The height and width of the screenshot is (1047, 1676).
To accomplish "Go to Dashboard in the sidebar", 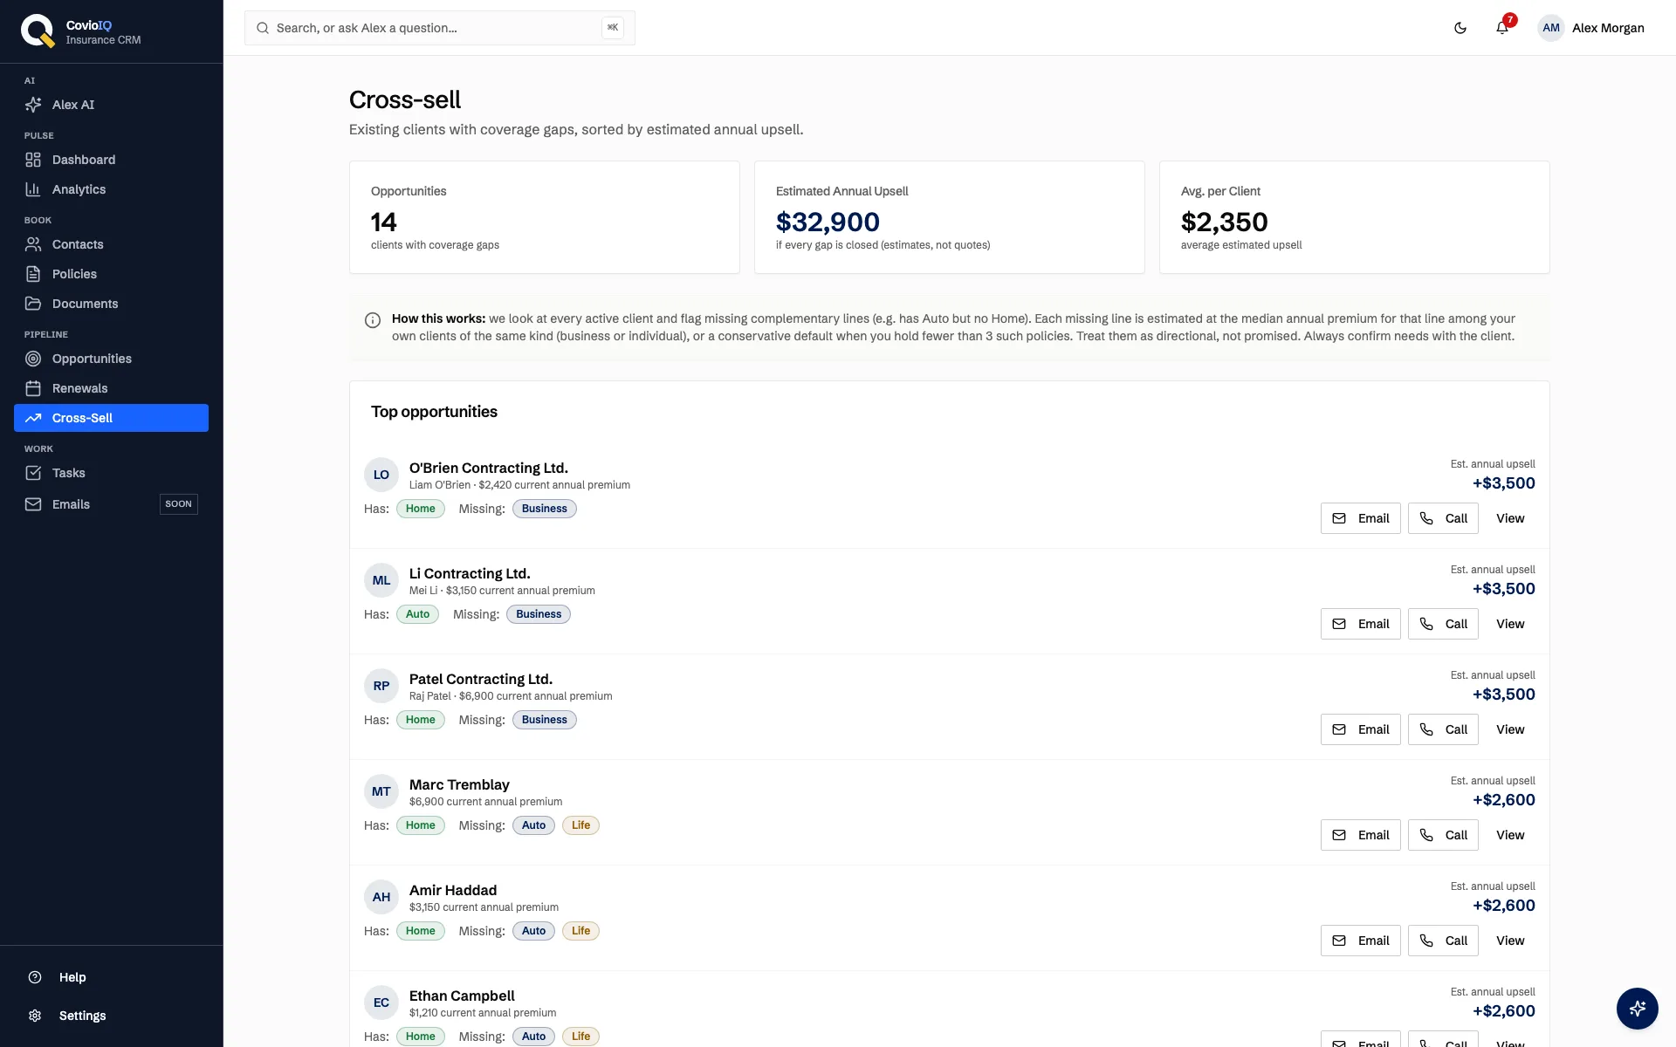I will (111, 160).
